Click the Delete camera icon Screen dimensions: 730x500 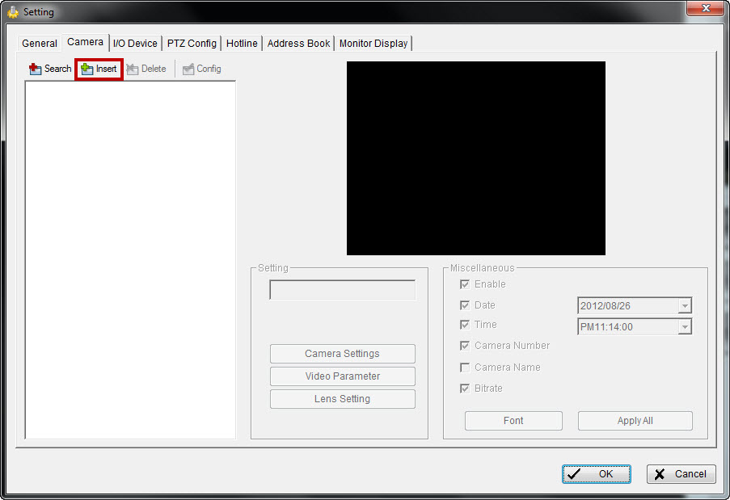point(133,69)
